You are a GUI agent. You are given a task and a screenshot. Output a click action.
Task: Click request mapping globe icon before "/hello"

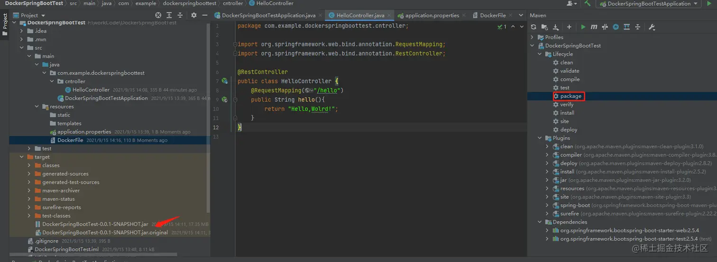tap(308, 90)
